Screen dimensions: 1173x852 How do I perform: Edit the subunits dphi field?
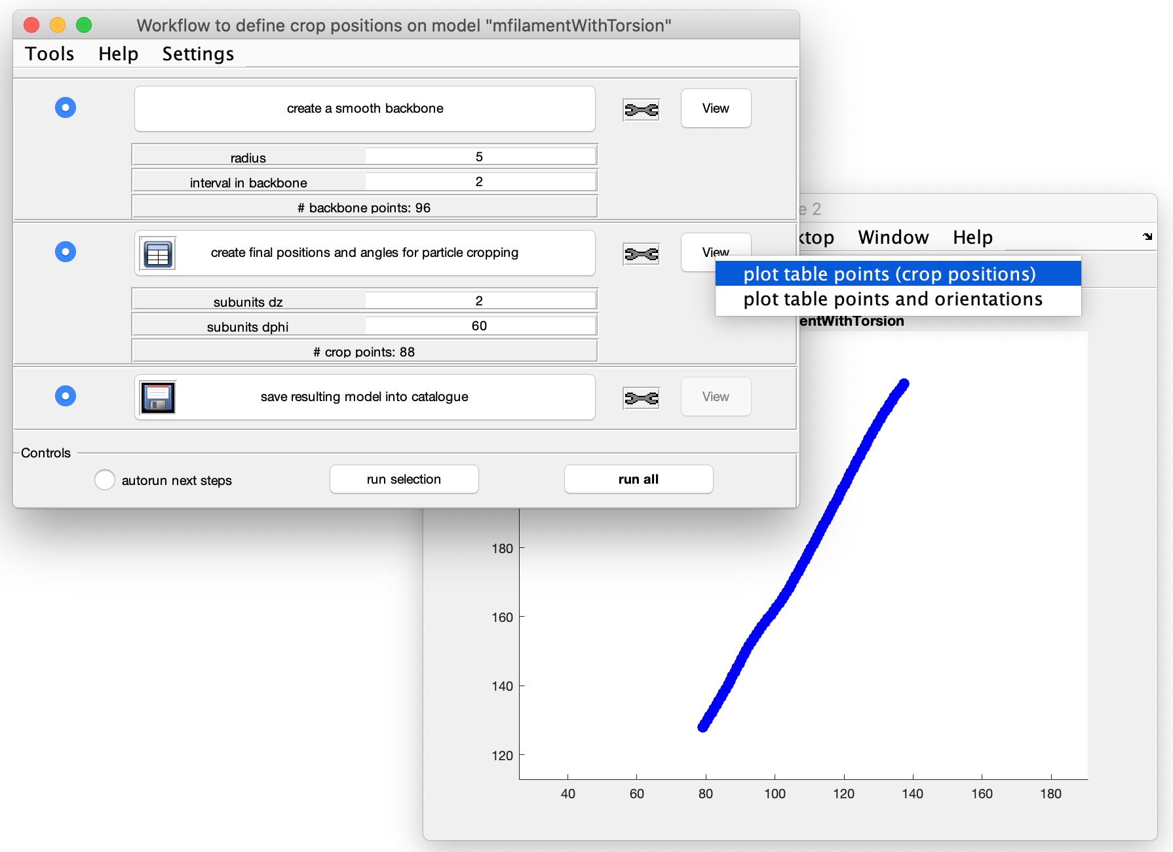480,326
